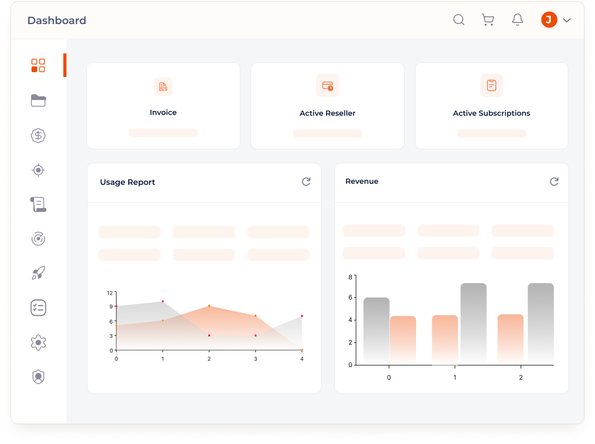The width and height of the screenshot is (595, 444).
Task: Refresh the Usage Report chart
Action: [306, 182]
